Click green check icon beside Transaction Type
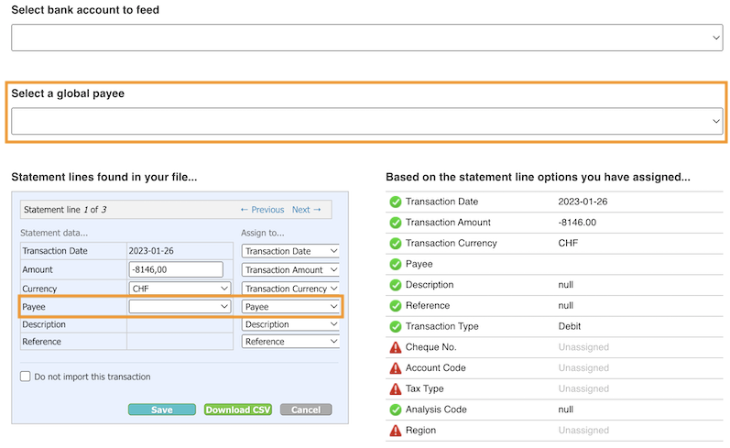730x448 pixels. [x=396, y=326]
